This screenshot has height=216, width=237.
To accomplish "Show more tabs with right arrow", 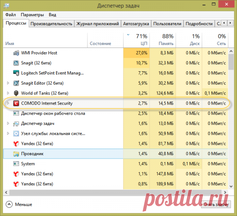I will pos(230,23).
